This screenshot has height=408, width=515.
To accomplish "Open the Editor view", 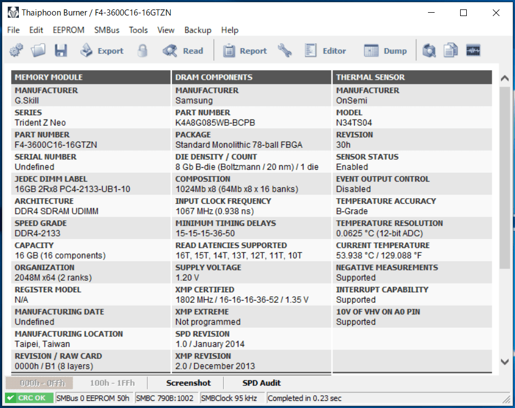I will tap(325, 50).
